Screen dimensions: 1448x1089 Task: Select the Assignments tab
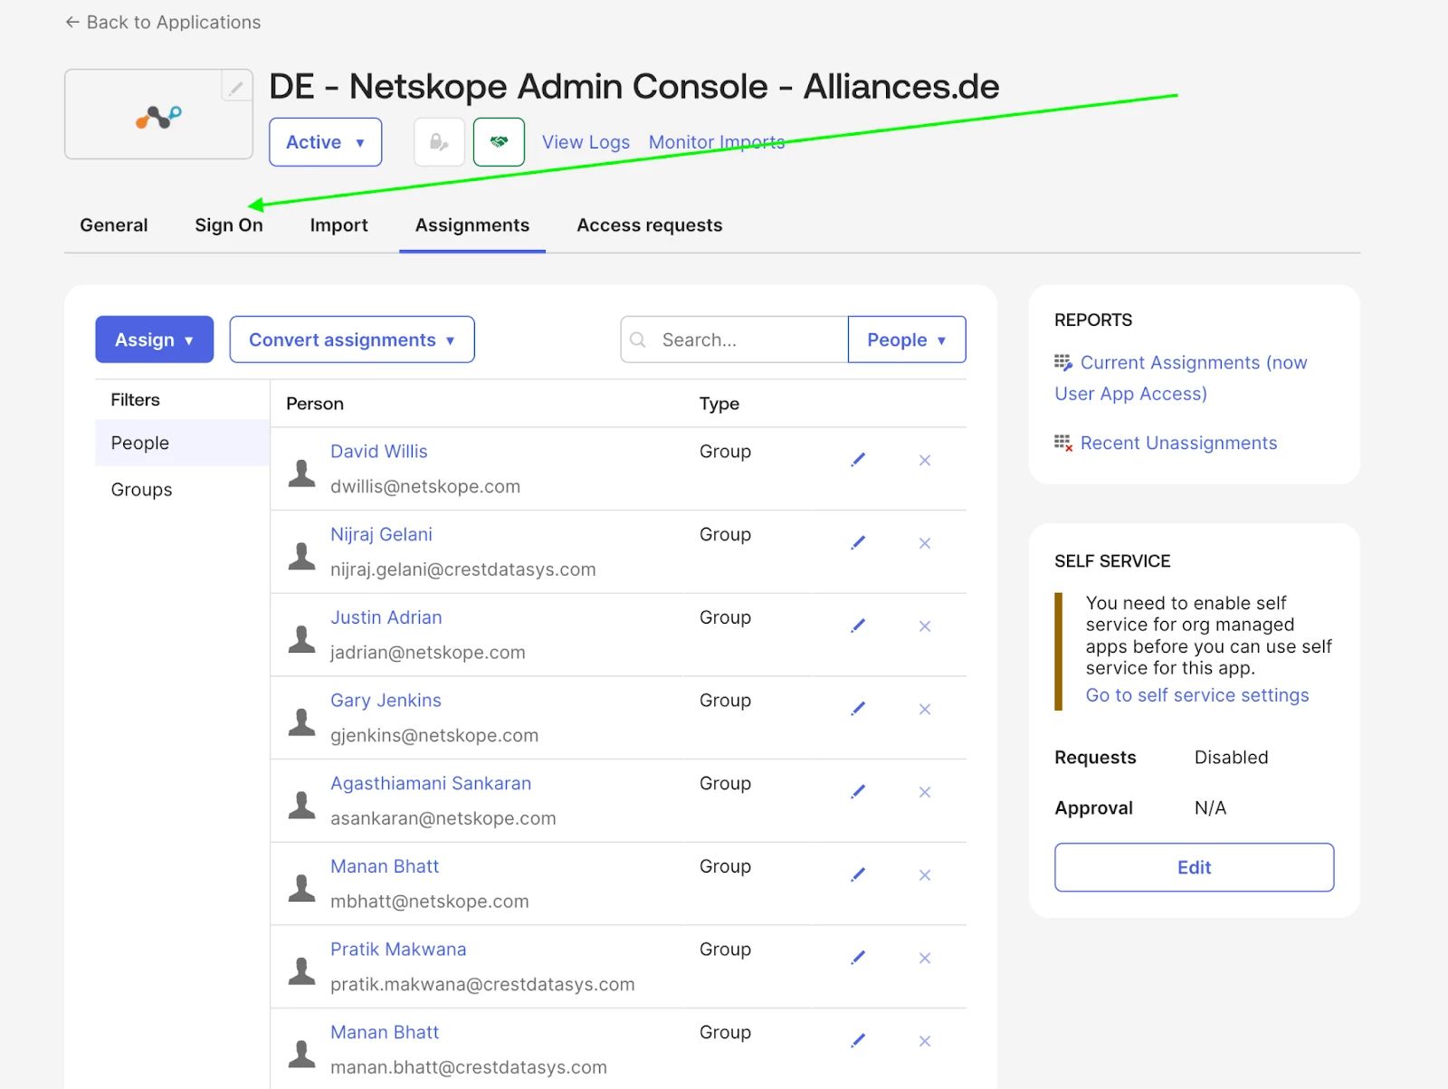472,224
